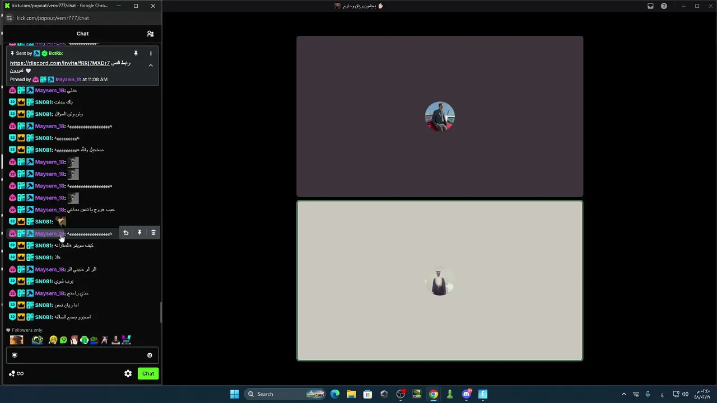
Task: Show hidden system tray icons chevron
Action: (x=624, y=394)
